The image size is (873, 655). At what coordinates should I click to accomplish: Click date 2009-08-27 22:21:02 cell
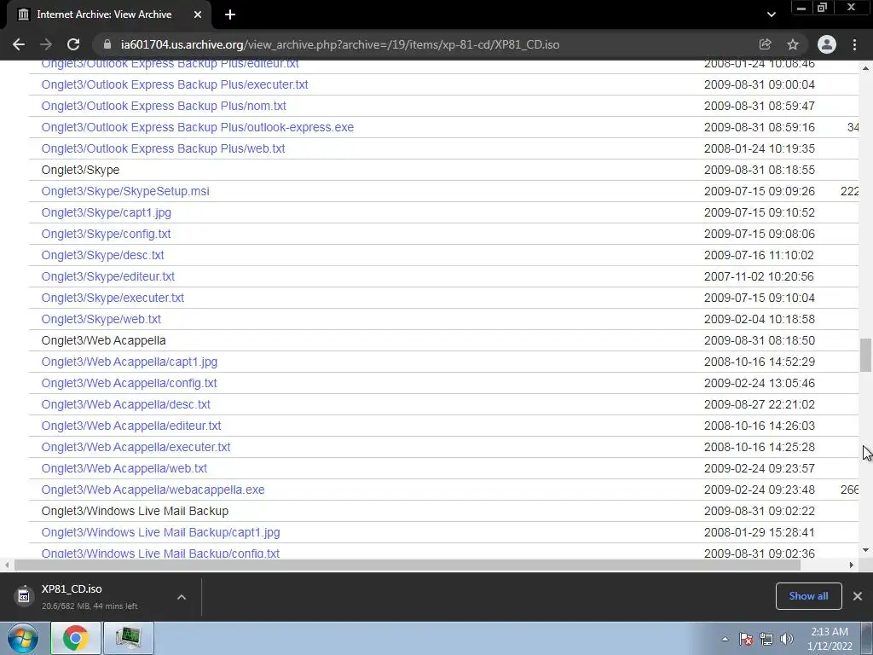(760, 404)
